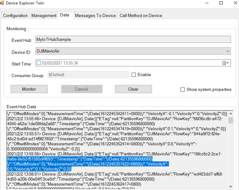This screenshot has height=190, width=239.
Task: Maximize the Device Explorer Twin window
Action: coord(221,3)
